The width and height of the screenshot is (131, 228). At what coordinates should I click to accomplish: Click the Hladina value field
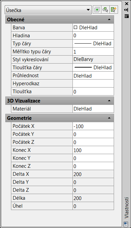pyautogui.click(x=93, y=36)
